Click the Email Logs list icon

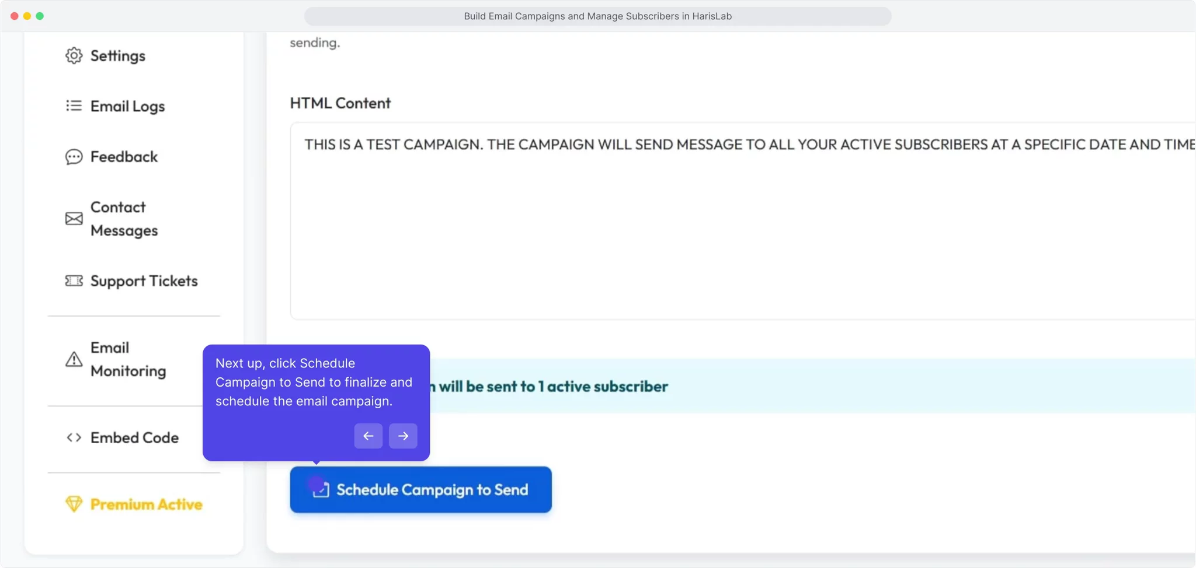74,106
